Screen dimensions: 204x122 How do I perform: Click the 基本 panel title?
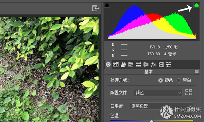click(x=149, y=72)
